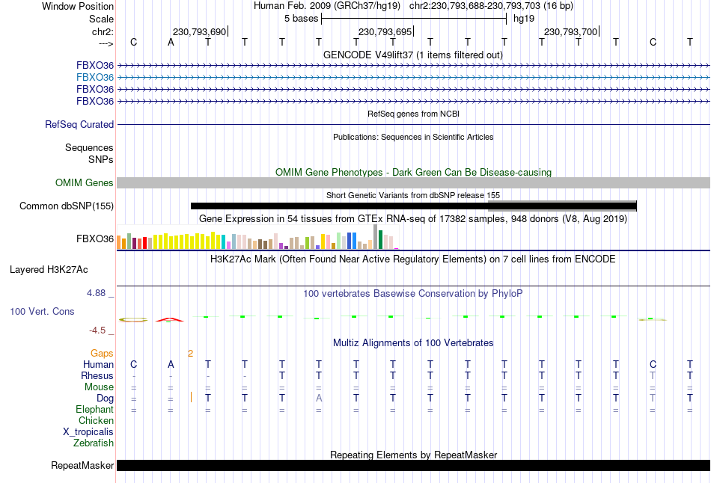Screen dimensions: 711x483
Task: Open 100 vertebrates Basewise Conservation by PhyloP title
Action: point(413,294)
